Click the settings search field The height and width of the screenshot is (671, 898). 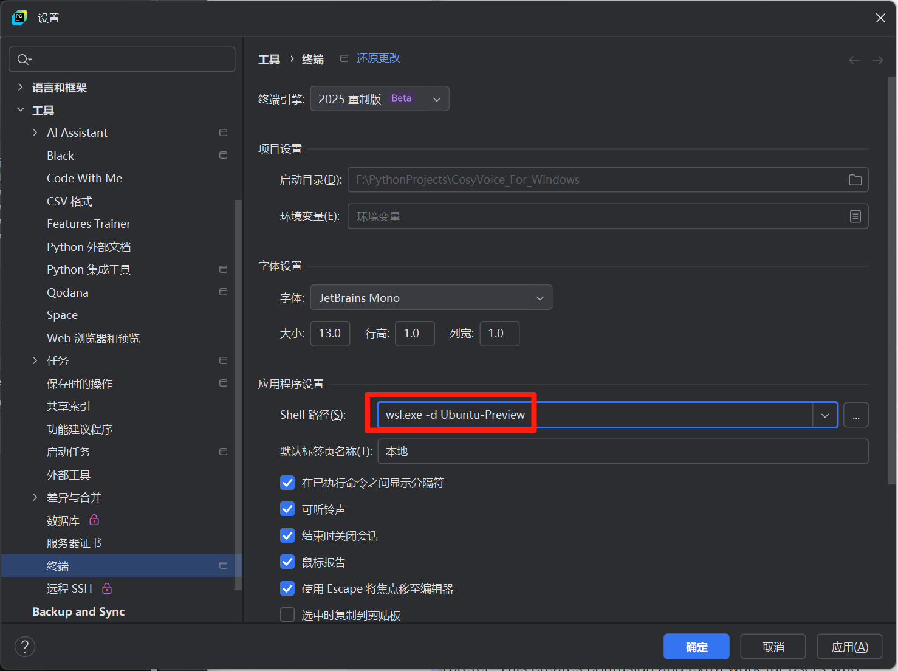point(122,59)
